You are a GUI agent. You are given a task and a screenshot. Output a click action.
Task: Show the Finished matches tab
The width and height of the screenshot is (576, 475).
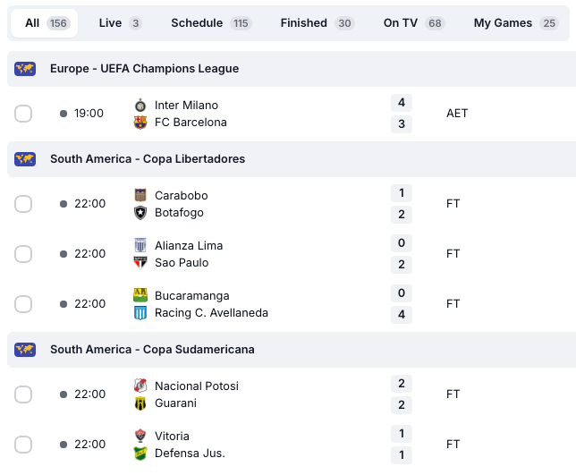click(317, 23)
